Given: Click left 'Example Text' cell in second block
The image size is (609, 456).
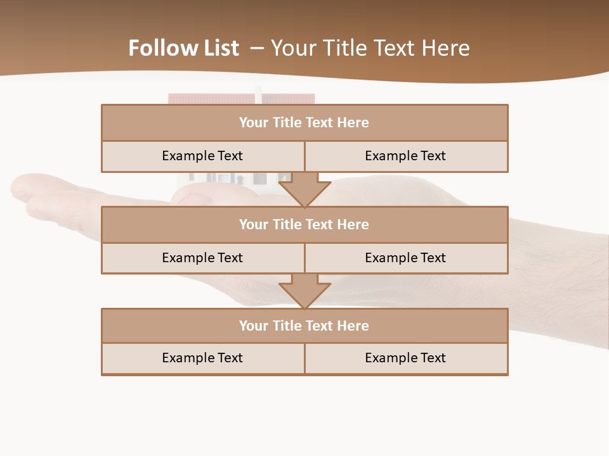Looking at the screenshot, I should 202,258.
